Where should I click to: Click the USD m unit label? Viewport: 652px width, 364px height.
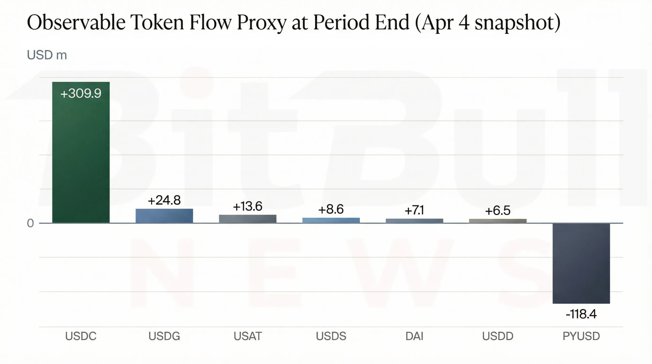point(47,55)
